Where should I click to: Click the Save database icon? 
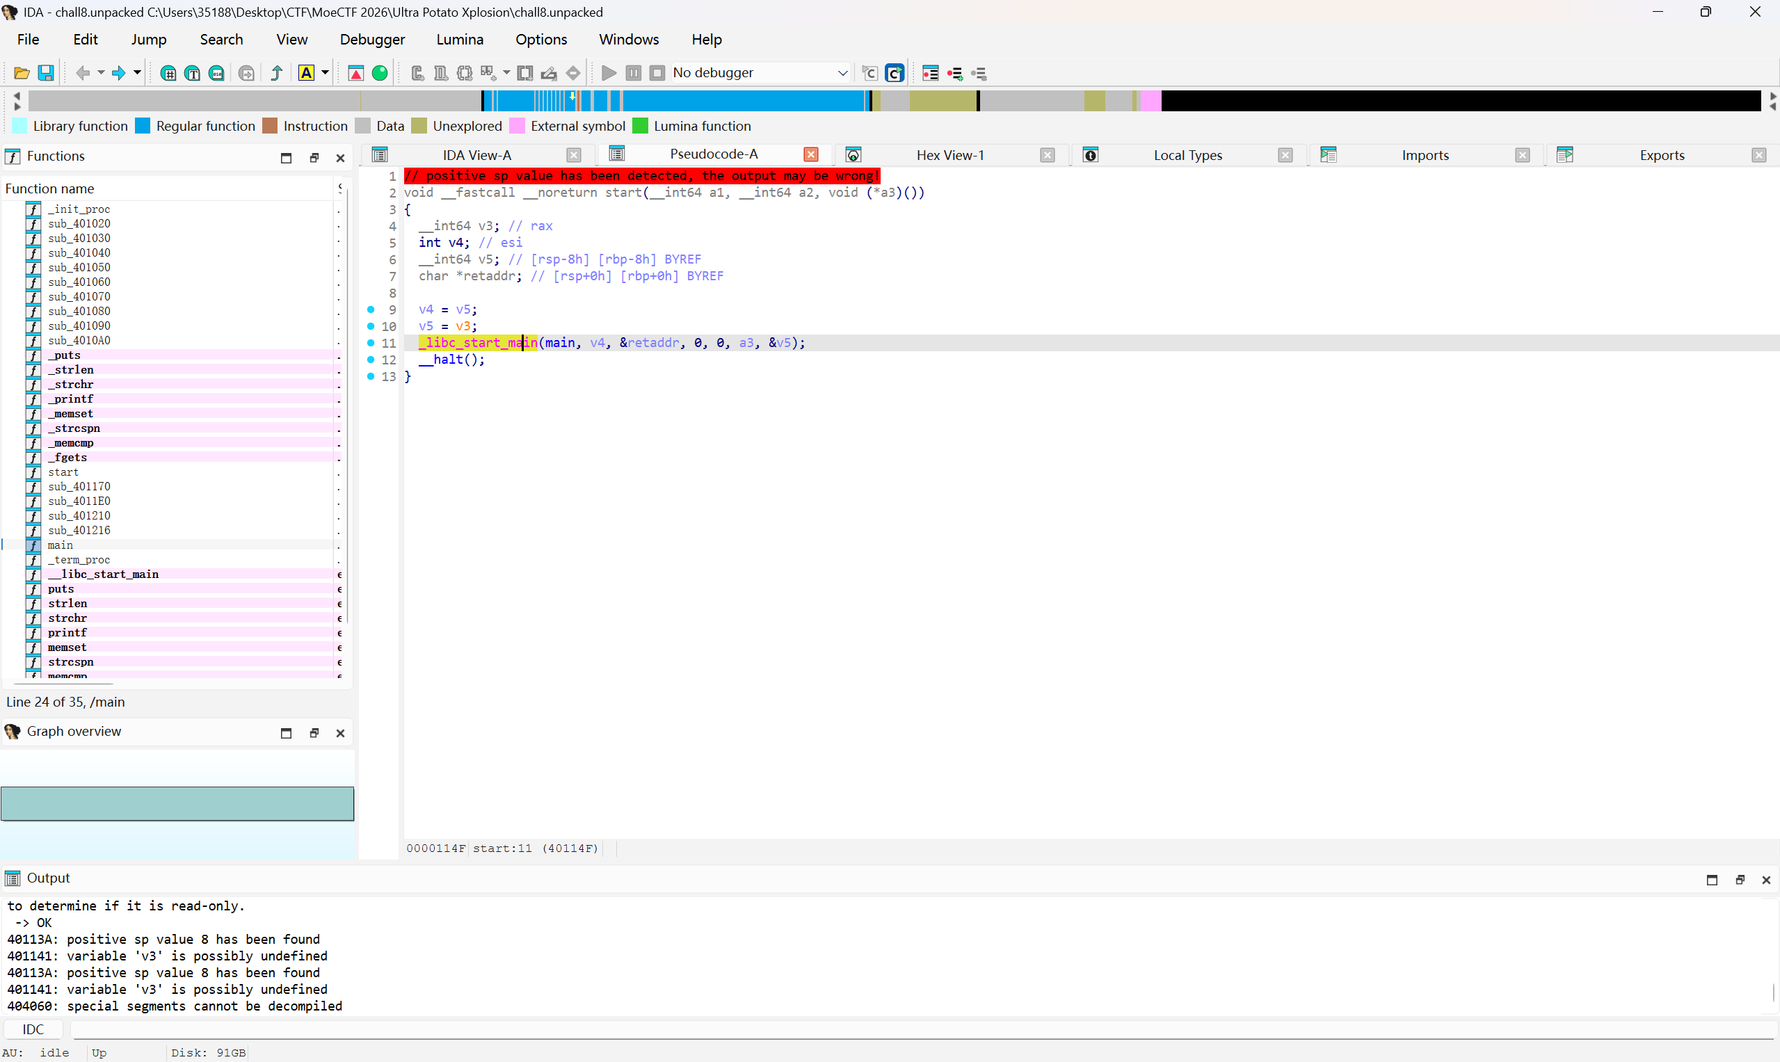coord(46,73)
